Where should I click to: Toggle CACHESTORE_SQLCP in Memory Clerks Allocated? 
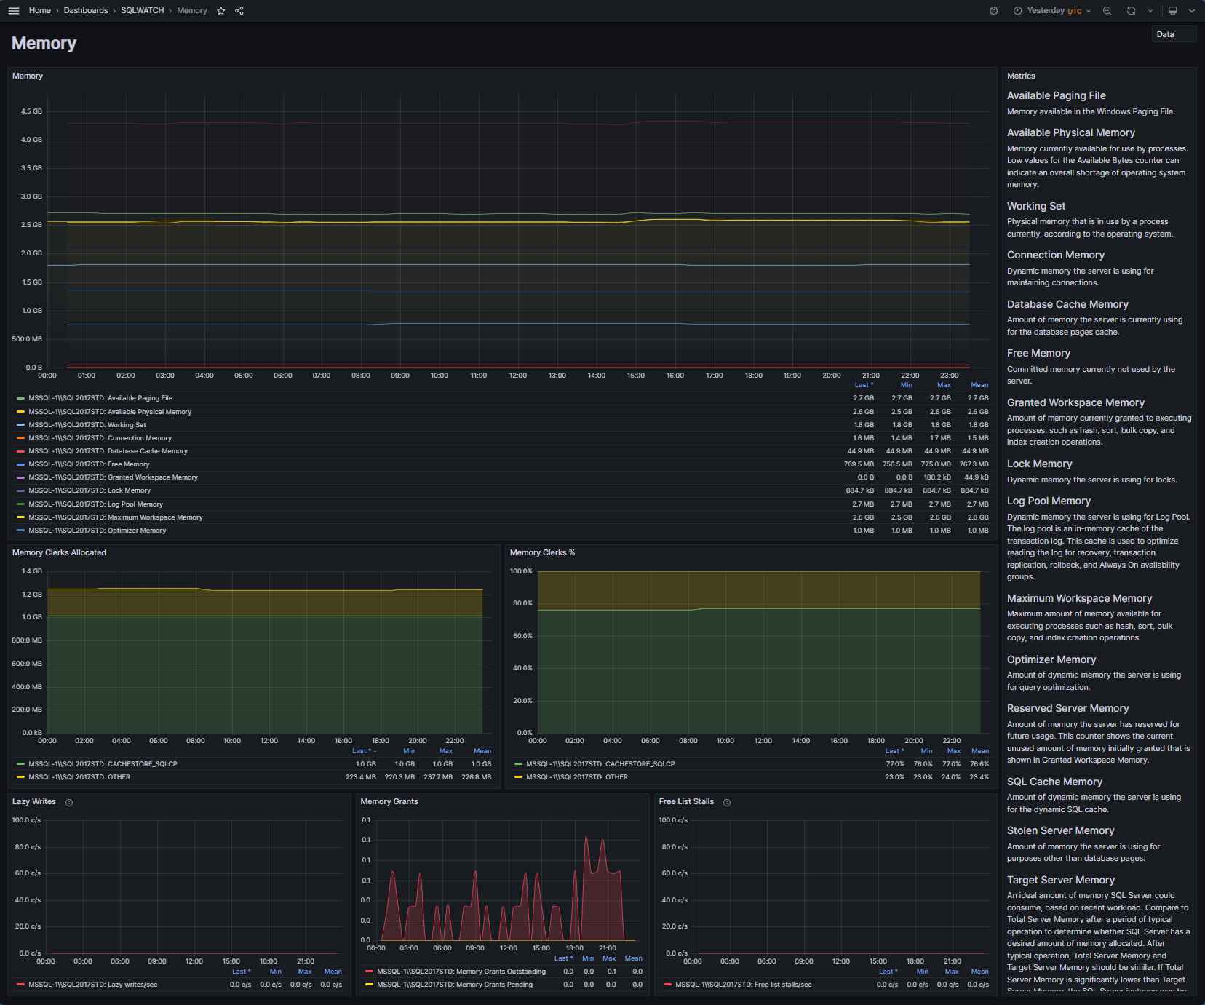(x=103, y=764)
